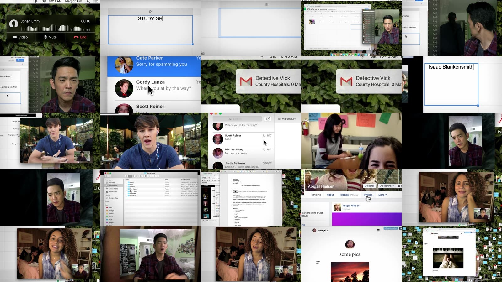The width and height of the screenshot is (502, 282).
Task: Open the Finder action gear menu
Action: pyautogui.click(x=147, y=176)
